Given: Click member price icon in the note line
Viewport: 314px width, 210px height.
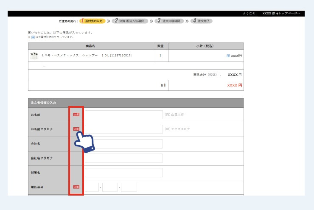Looking at the screenshot, I should tap(33, 37).
